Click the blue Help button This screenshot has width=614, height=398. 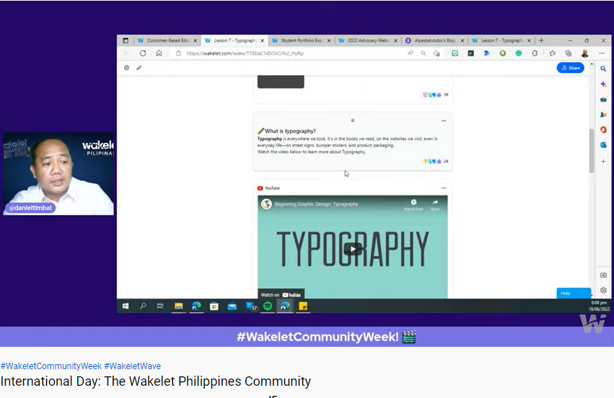coord(574,293)
